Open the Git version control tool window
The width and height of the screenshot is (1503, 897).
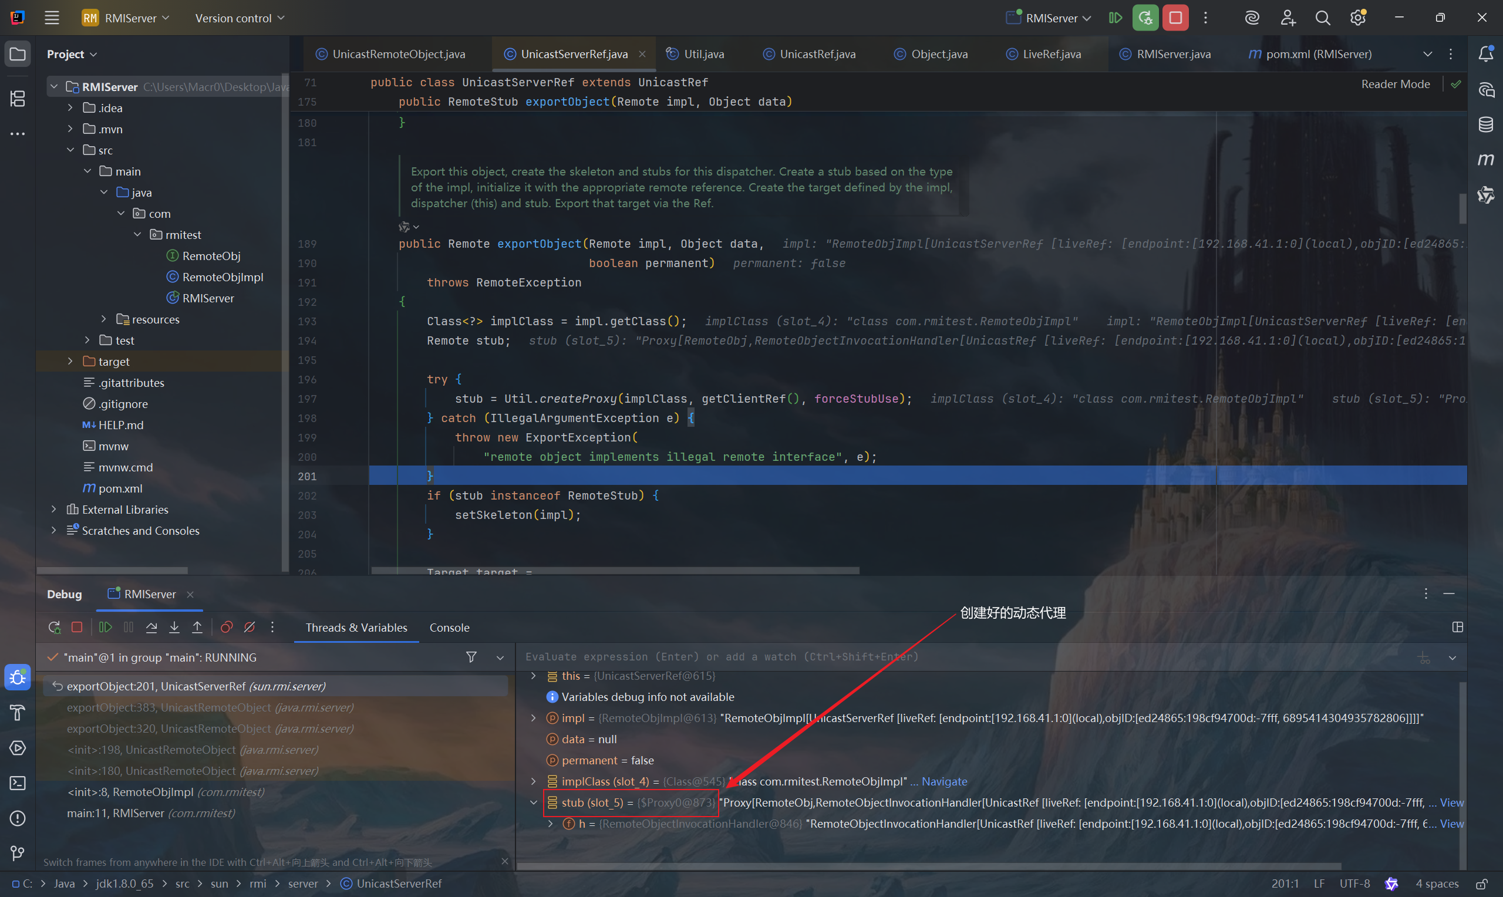[18, 854]
